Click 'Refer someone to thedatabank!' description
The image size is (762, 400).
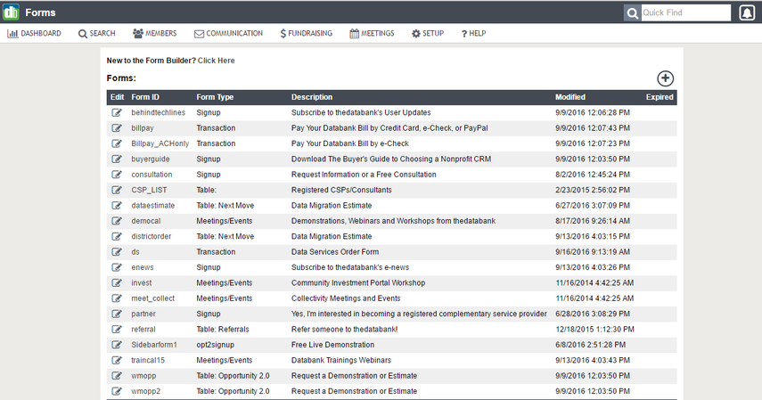coord(345,329)
